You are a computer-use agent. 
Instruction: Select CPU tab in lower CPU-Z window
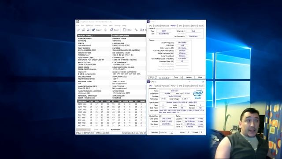coord(151,86)
